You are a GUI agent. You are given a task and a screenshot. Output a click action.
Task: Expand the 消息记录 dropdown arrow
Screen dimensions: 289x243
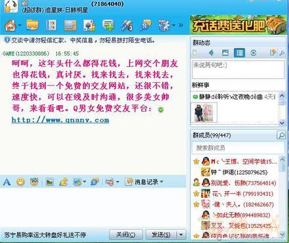pos(162,181)
